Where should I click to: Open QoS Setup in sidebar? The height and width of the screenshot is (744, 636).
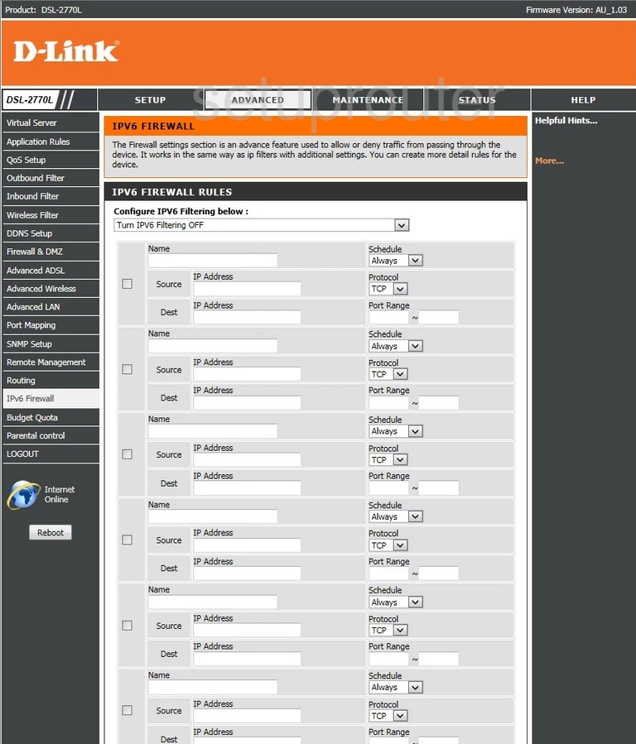click(51, 160)
